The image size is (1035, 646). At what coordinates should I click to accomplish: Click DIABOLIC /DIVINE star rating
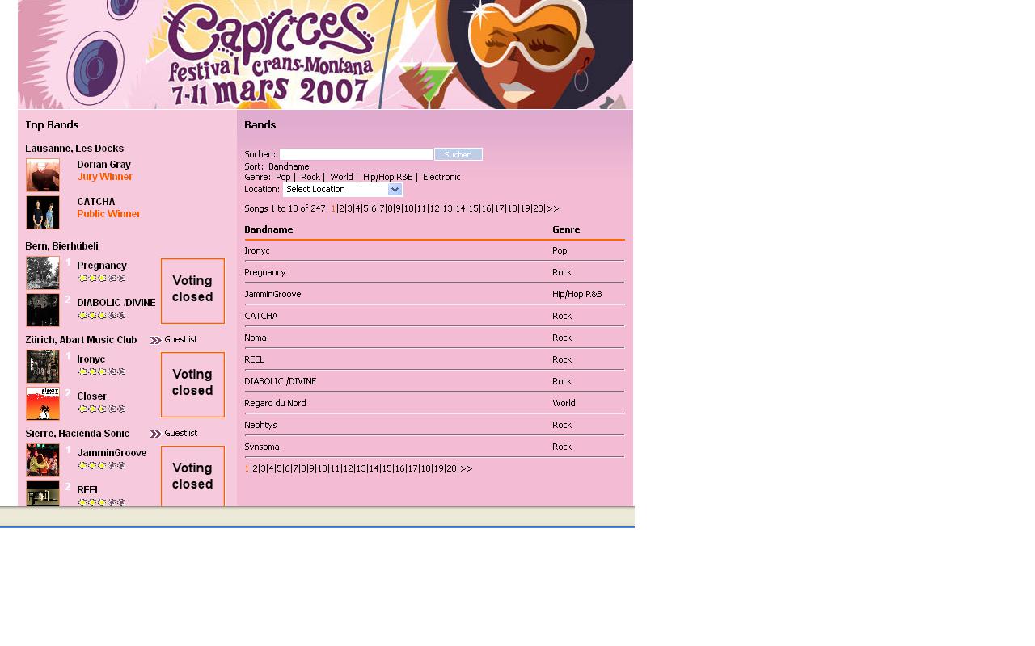pos(102,315)
